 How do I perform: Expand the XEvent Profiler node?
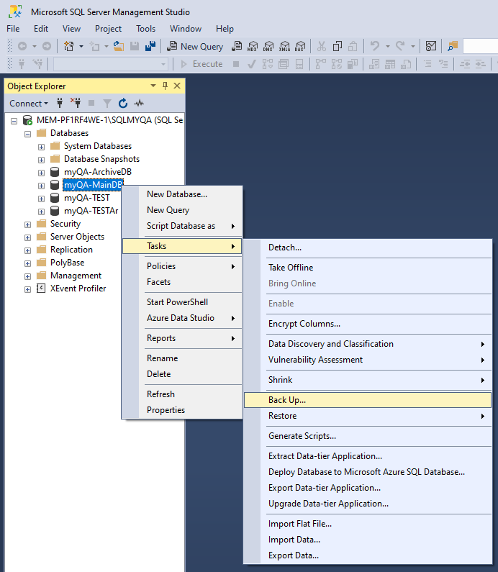point(28,290)
